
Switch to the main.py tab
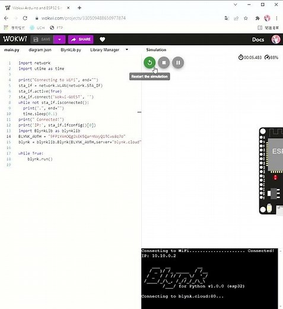pos(12,50)
